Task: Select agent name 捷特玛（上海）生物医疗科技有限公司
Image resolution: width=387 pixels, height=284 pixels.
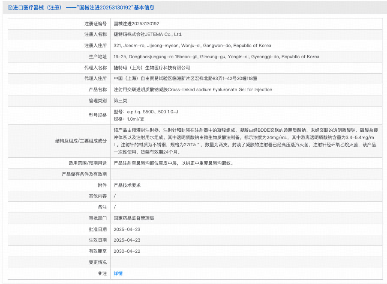Action: point(151,68)
